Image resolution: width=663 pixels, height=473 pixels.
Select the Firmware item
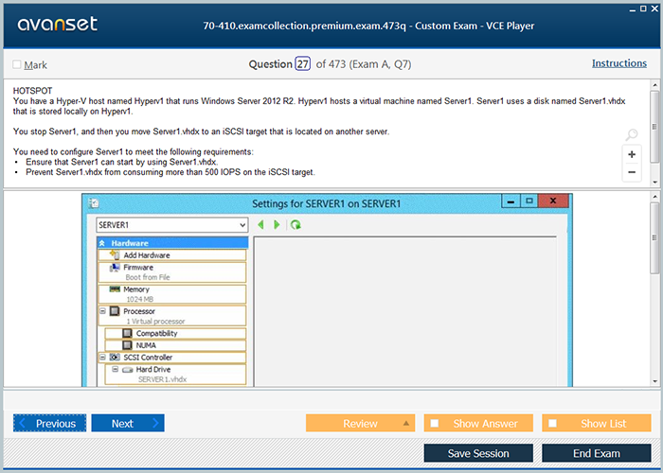(x=171, y=272)
